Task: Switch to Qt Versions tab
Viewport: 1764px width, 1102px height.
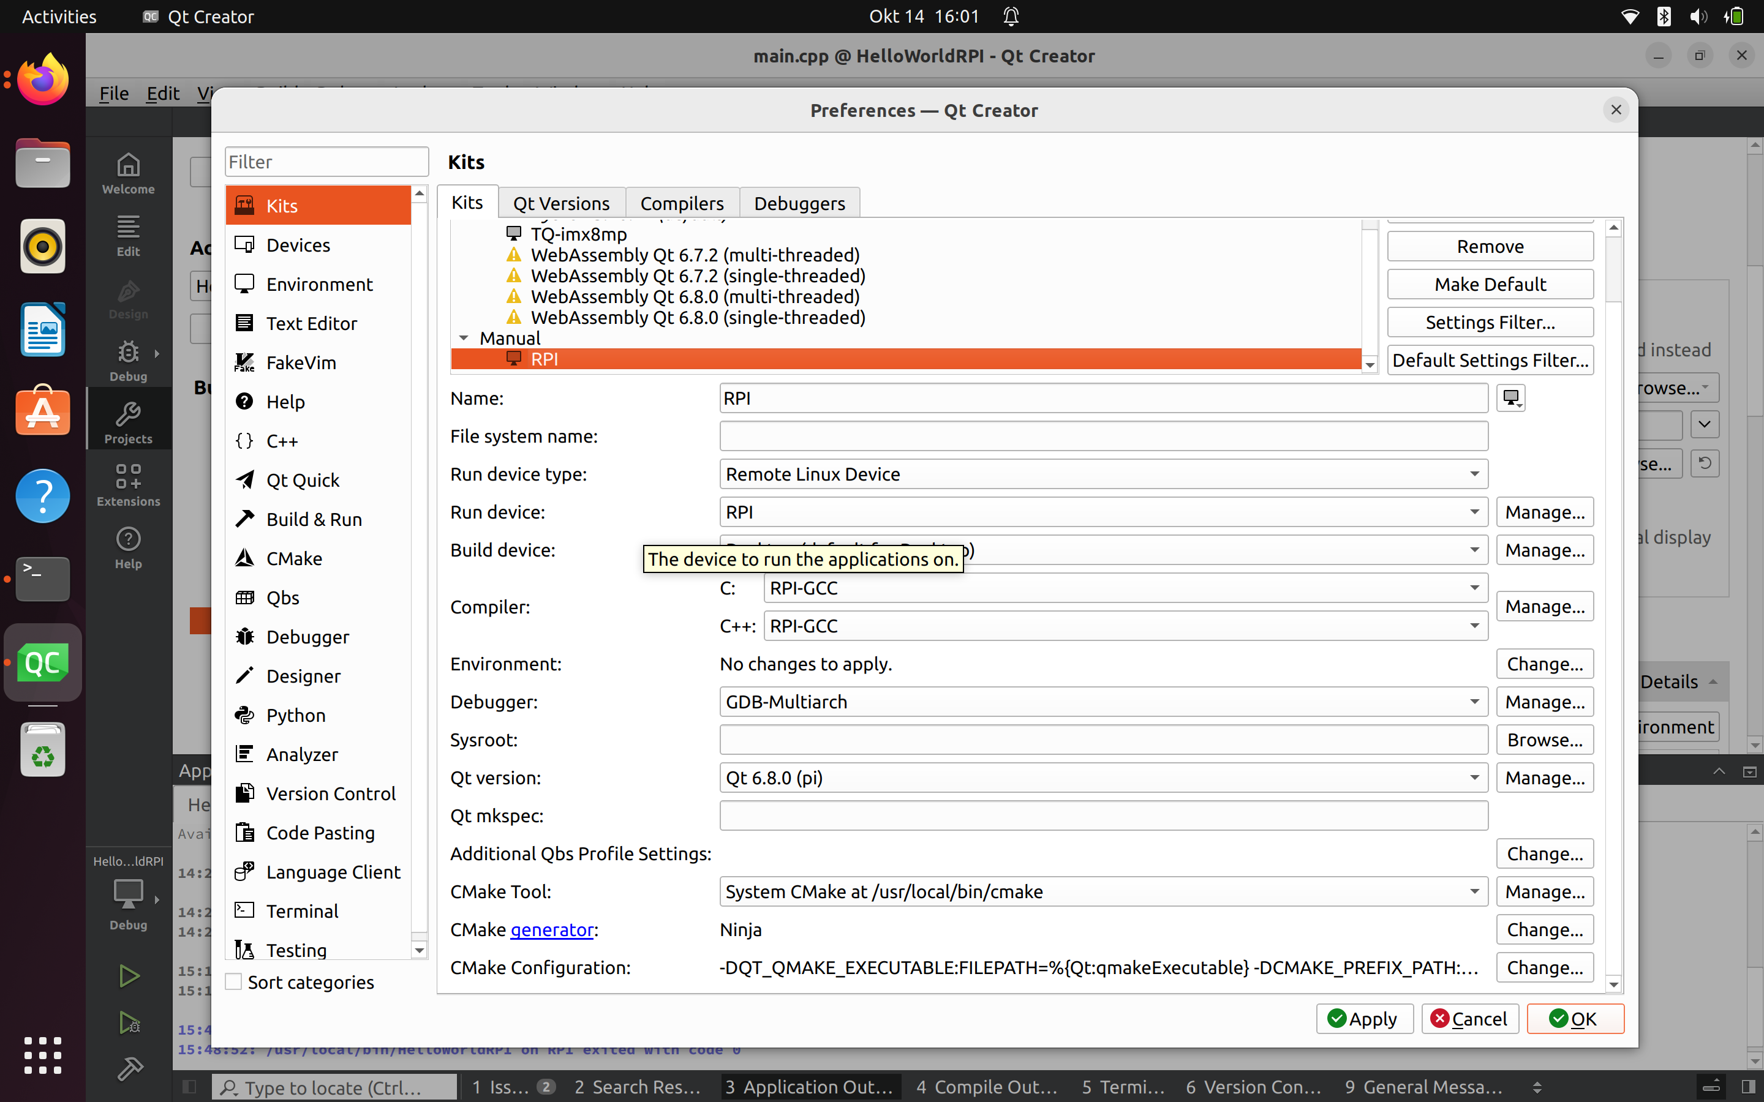Action: coord(561,203)
